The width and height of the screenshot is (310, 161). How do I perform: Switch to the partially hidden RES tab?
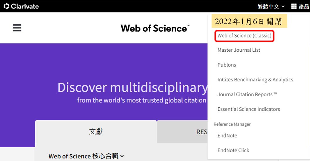coord(182,132)
